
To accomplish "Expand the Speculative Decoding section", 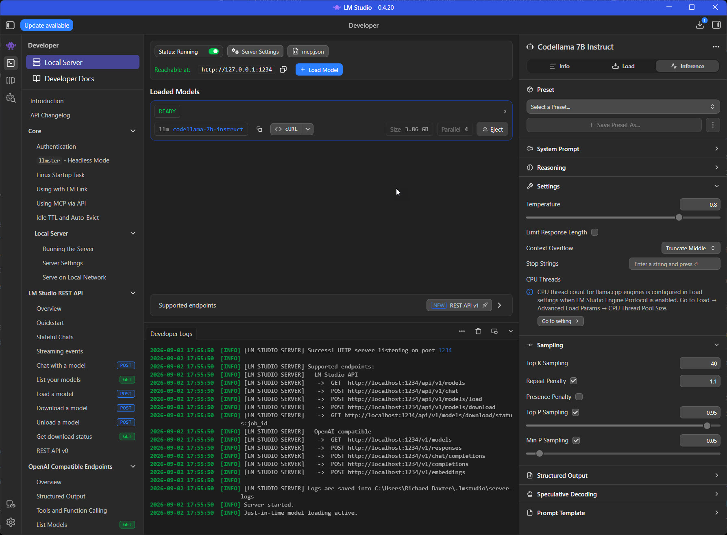I will click(623, 494).
